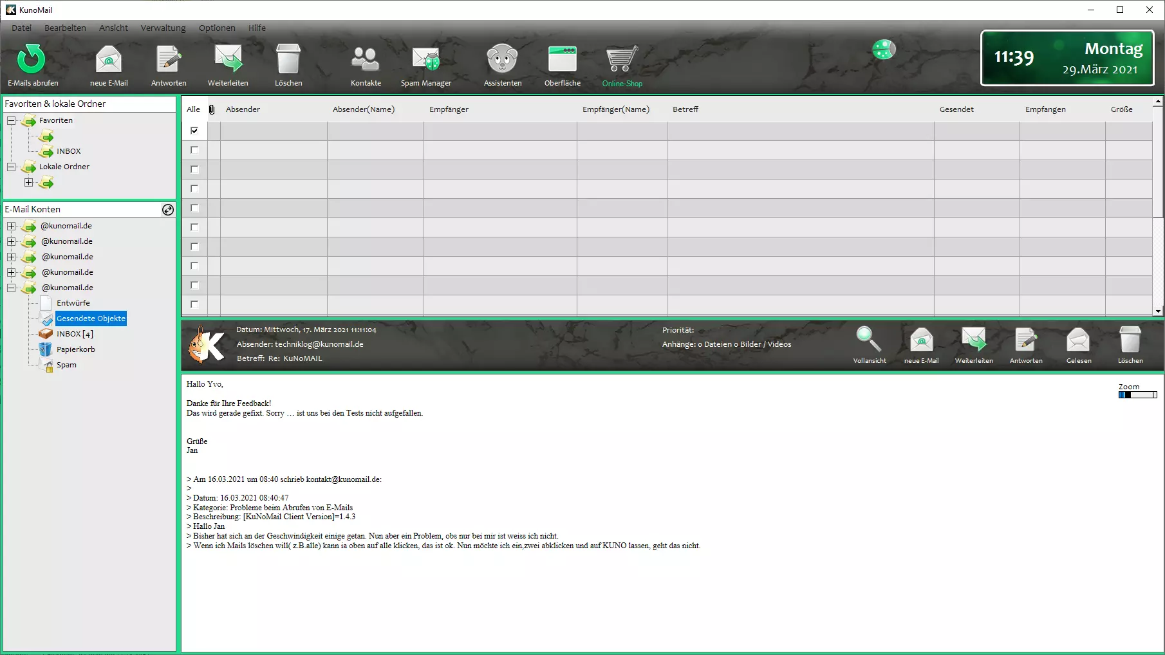
Task: Click scroll-down arrow of message list
Action: coord(1158,311)
